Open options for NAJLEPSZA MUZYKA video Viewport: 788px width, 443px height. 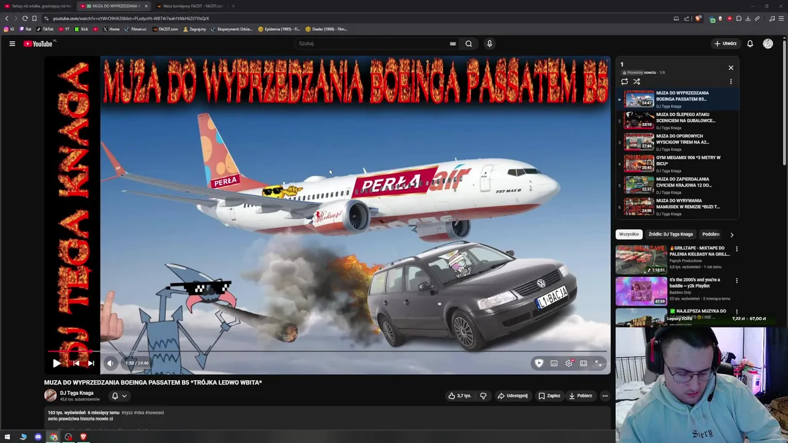click(736, 312)
